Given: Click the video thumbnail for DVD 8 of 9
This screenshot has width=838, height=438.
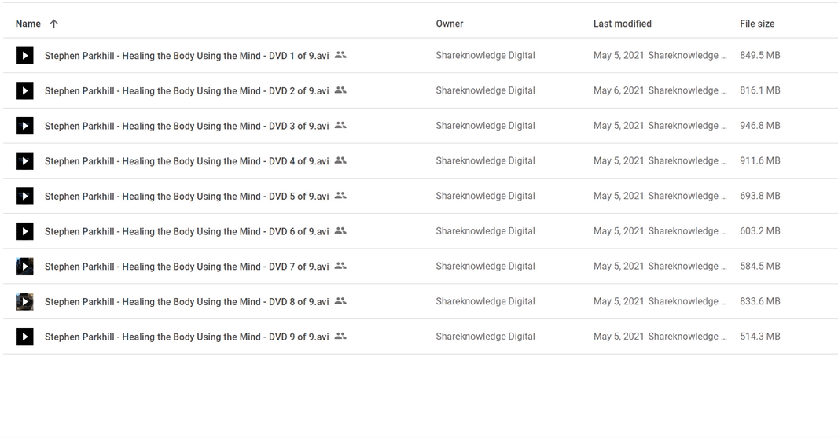Looking at the screenshot, I should point(24,302).
